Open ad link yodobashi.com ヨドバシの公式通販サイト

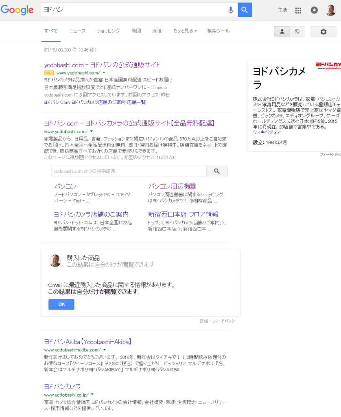point(102,65)
